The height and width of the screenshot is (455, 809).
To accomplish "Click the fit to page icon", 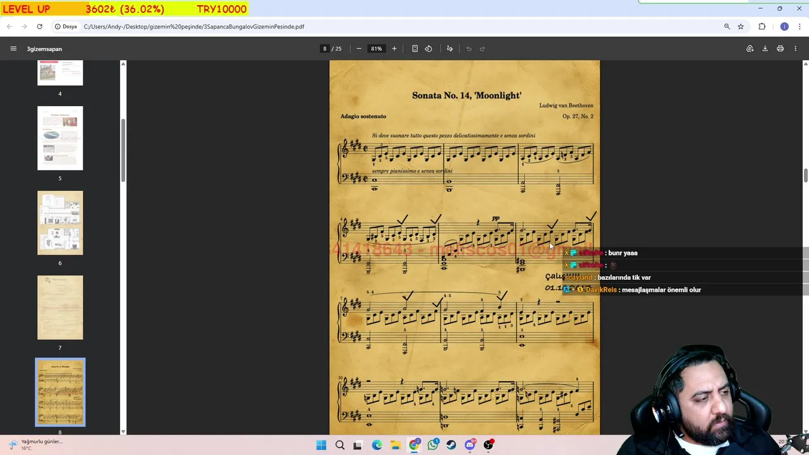I will (415, 49).
